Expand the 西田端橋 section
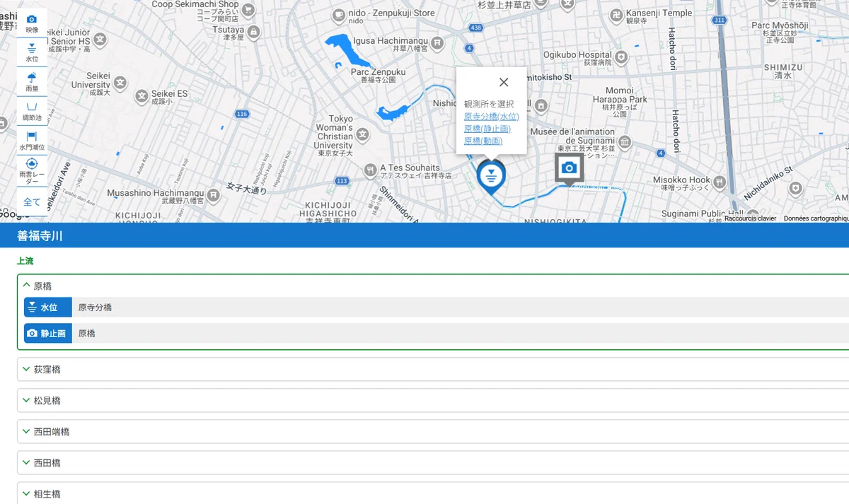This screenshot has height=504, width=849. (x=433, y=432)
